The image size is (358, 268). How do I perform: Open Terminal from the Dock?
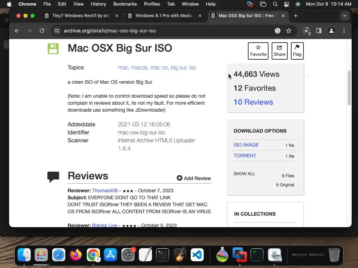pyautogui.click(x=163, y=254)
